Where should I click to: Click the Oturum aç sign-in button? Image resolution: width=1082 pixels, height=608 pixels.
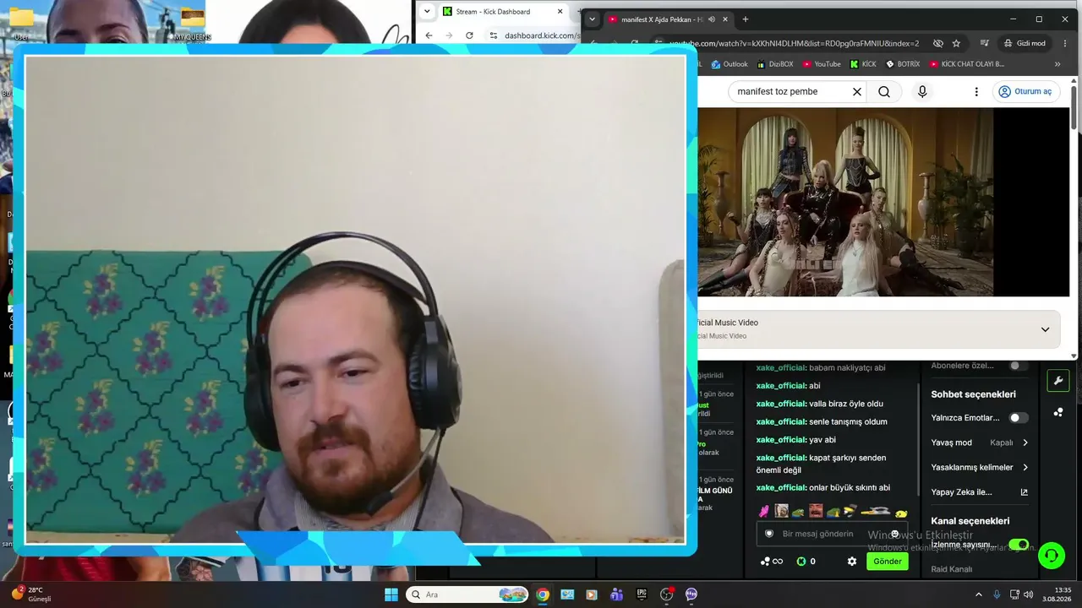[1026, 91]
